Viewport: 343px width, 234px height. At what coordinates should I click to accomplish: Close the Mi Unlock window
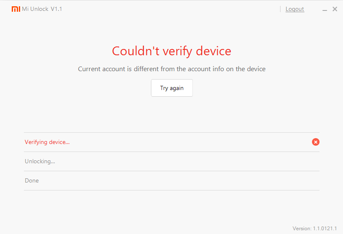(x=335, y=9)
